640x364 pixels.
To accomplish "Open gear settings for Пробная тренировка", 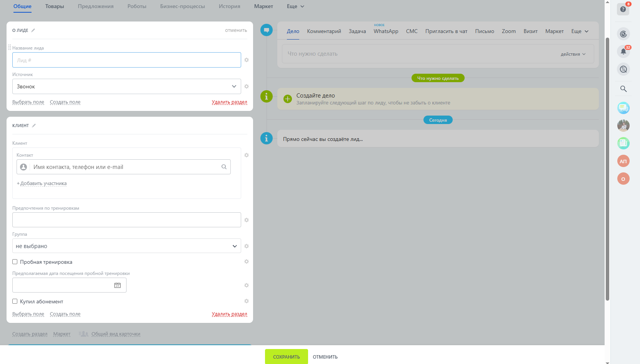I will click(247, 261).
